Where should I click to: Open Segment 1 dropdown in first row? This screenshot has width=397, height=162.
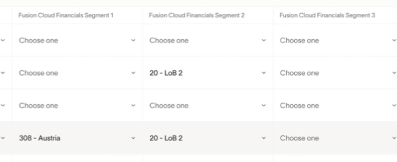click(x=77, y=40)
